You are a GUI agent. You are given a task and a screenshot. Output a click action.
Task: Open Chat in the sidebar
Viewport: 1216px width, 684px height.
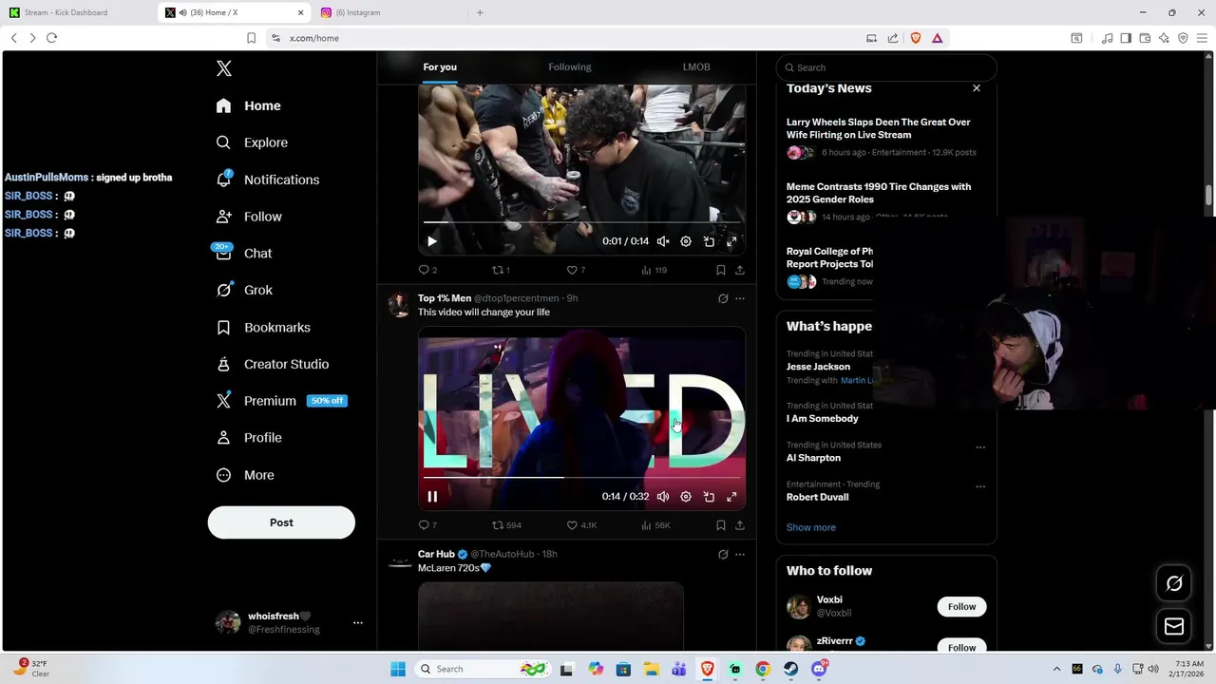(244, 254)
